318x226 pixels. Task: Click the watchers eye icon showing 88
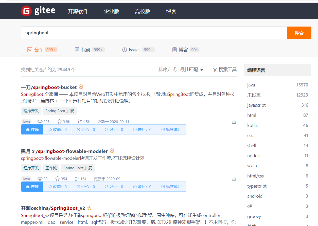(40, 179)
